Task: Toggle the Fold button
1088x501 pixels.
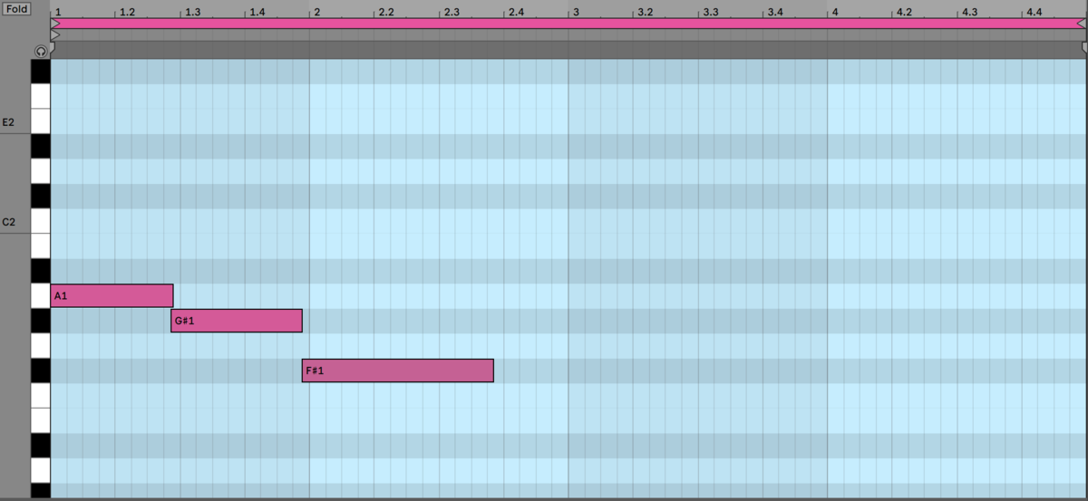Action: pos(16,9)
